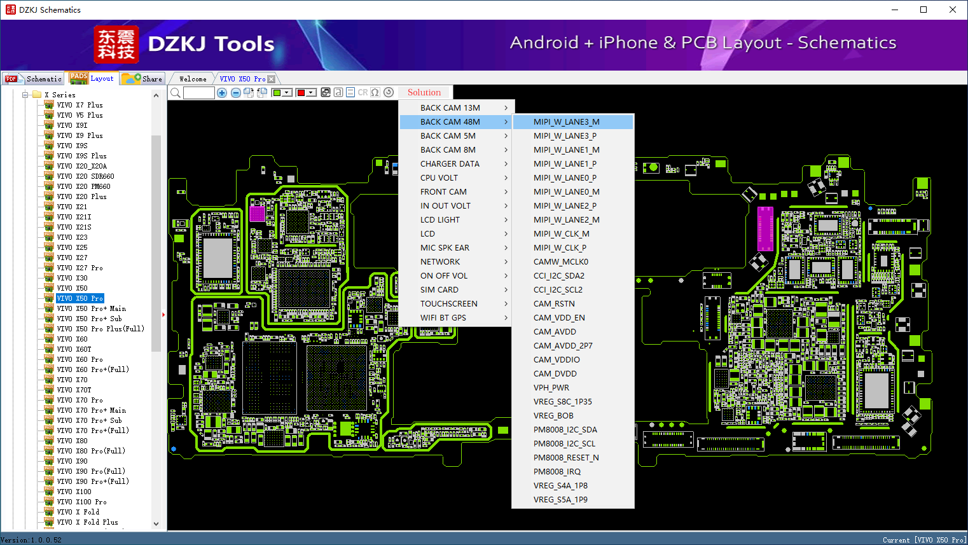Select CAM_AVDD_2P7 signal

[573, 346]
